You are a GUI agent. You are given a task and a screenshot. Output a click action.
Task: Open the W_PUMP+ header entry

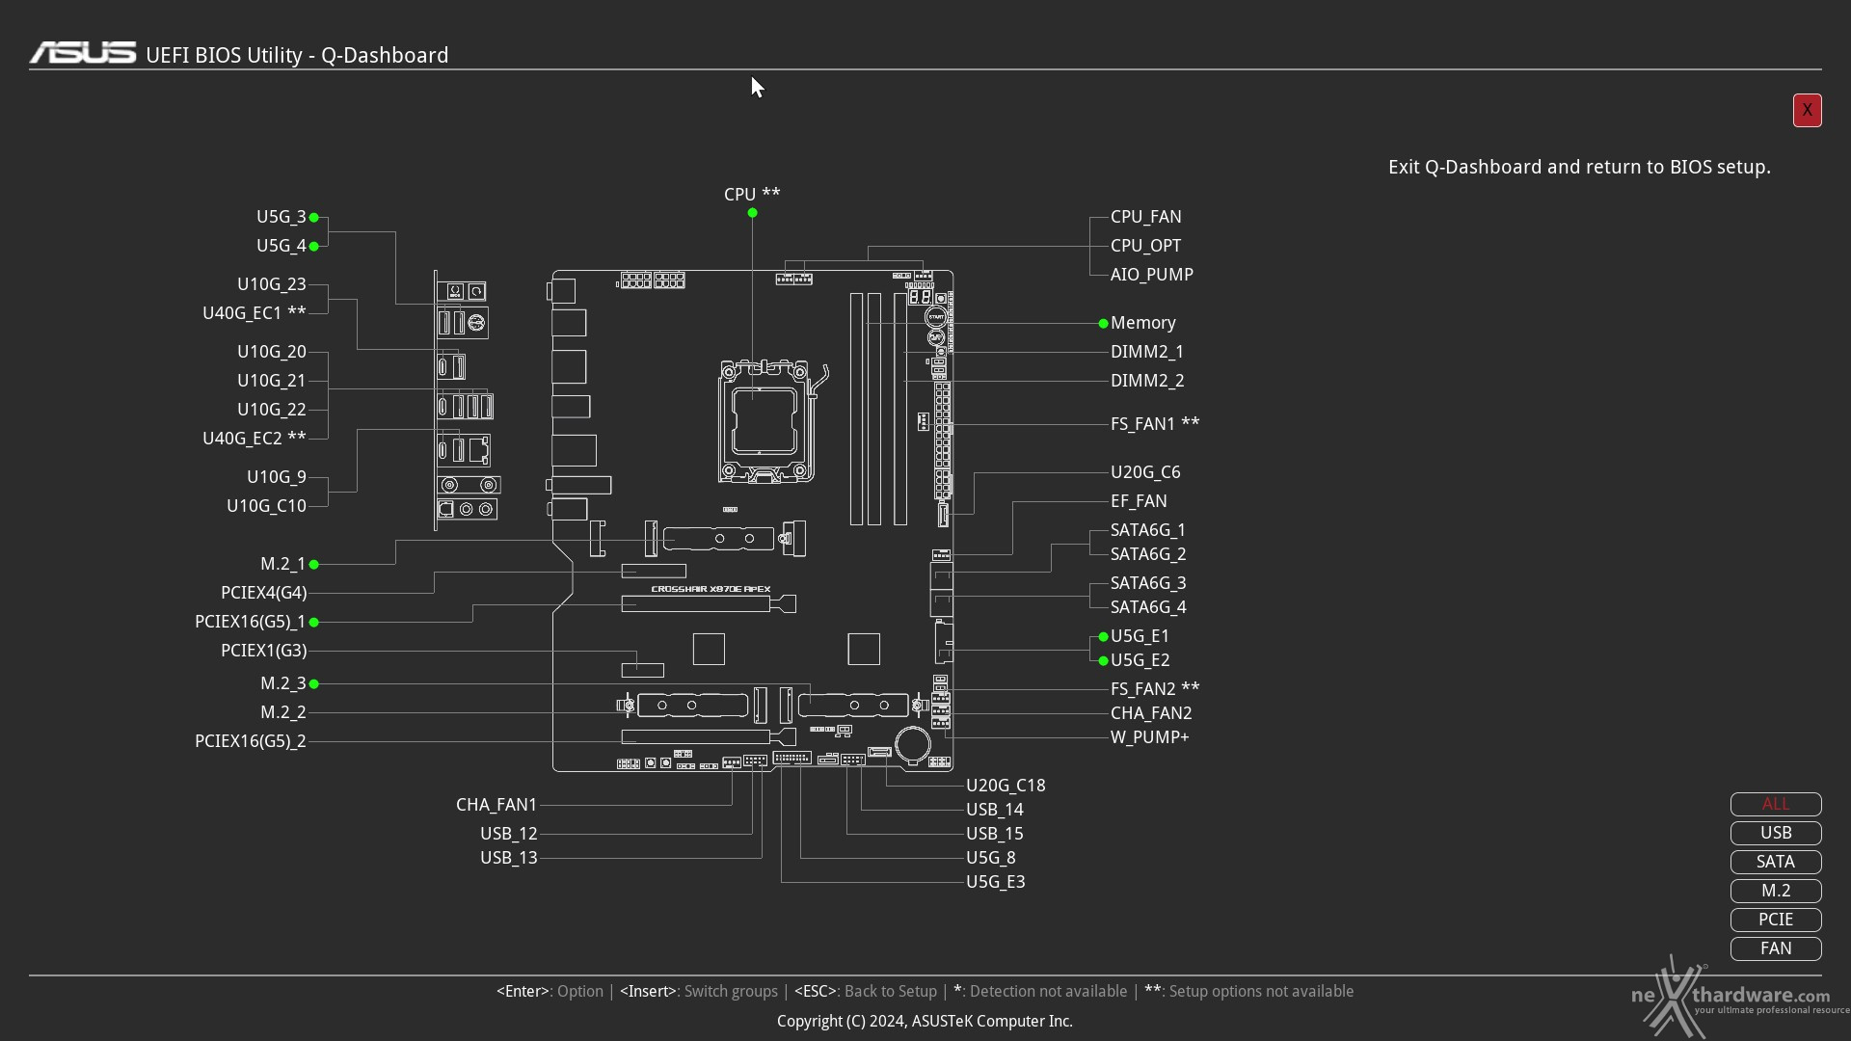1149,737
